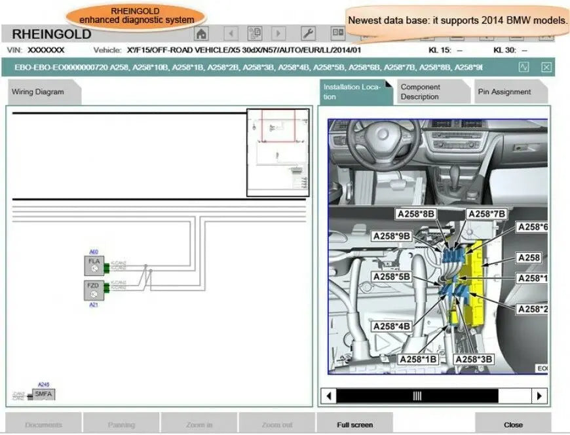Screen dimensions: 570x435
Task: Open the Home screen icon
Action: click(201, 33)
